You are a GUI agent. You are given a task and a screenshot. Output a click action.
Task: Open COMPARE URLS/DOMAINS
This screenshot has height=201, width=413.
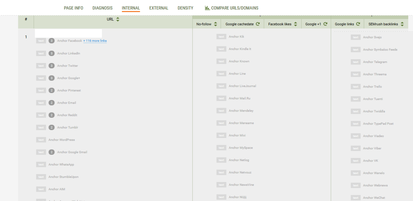pyautogui.click(x=235, y=8)
